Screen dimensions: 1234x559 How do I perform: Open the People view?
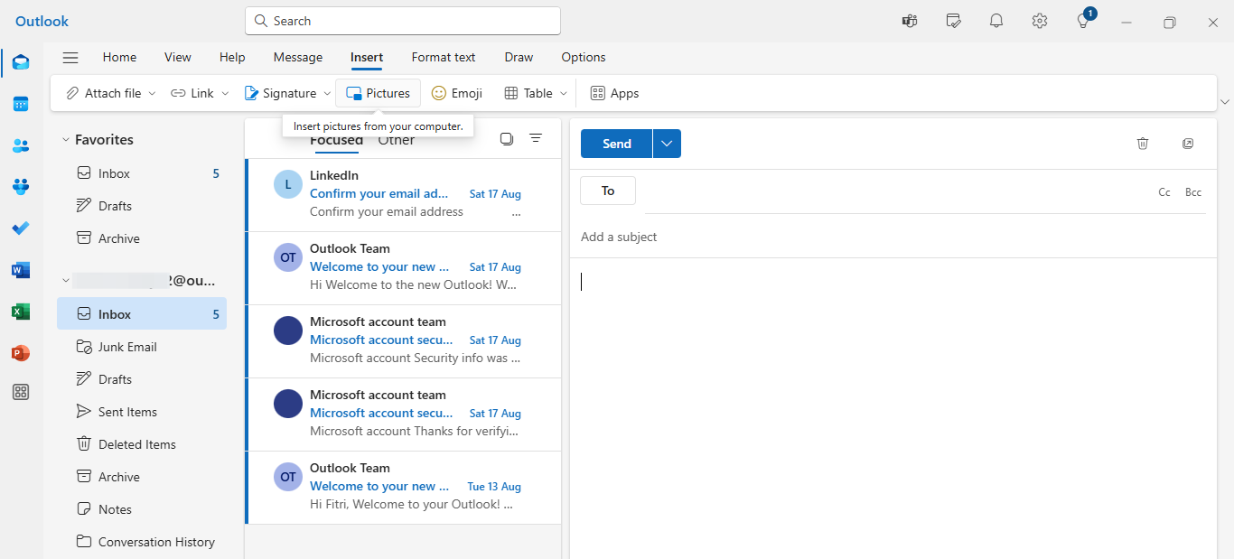click(x=20, y=145)
